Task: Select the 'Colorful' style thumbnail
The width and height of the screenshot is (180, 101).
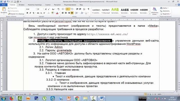Action: pyautogui.click(x=96, y=11)
